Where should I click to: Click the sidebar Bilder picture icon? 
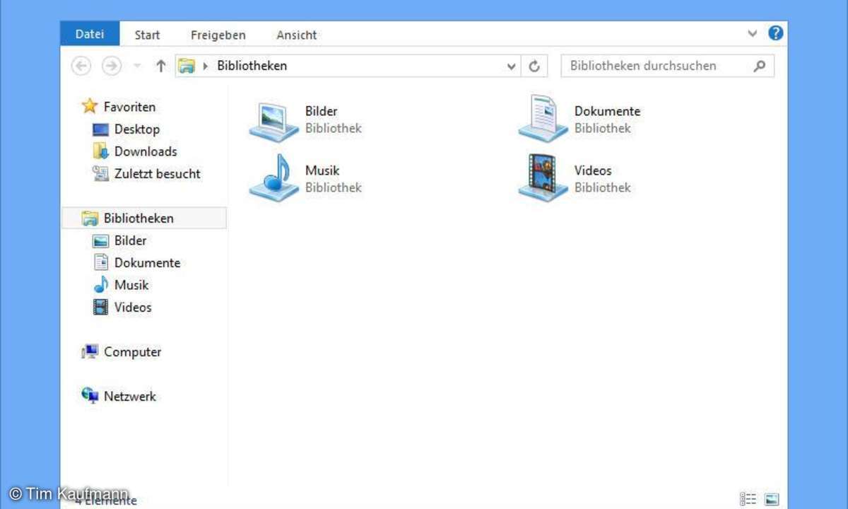point(101,240)
